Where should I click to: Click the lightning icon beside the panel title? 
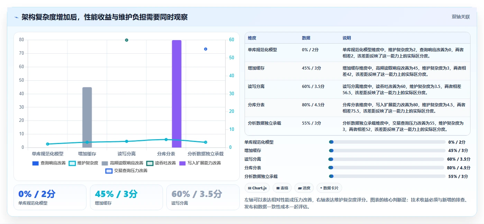click(17, 17)
